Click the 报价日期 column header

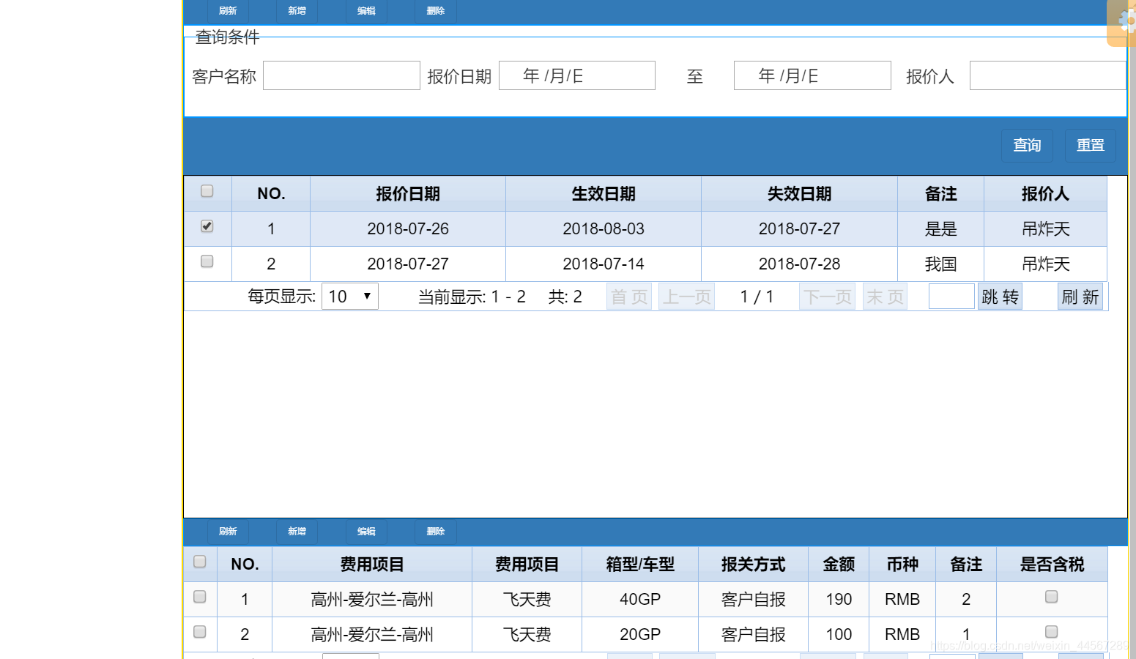(408, 194)
